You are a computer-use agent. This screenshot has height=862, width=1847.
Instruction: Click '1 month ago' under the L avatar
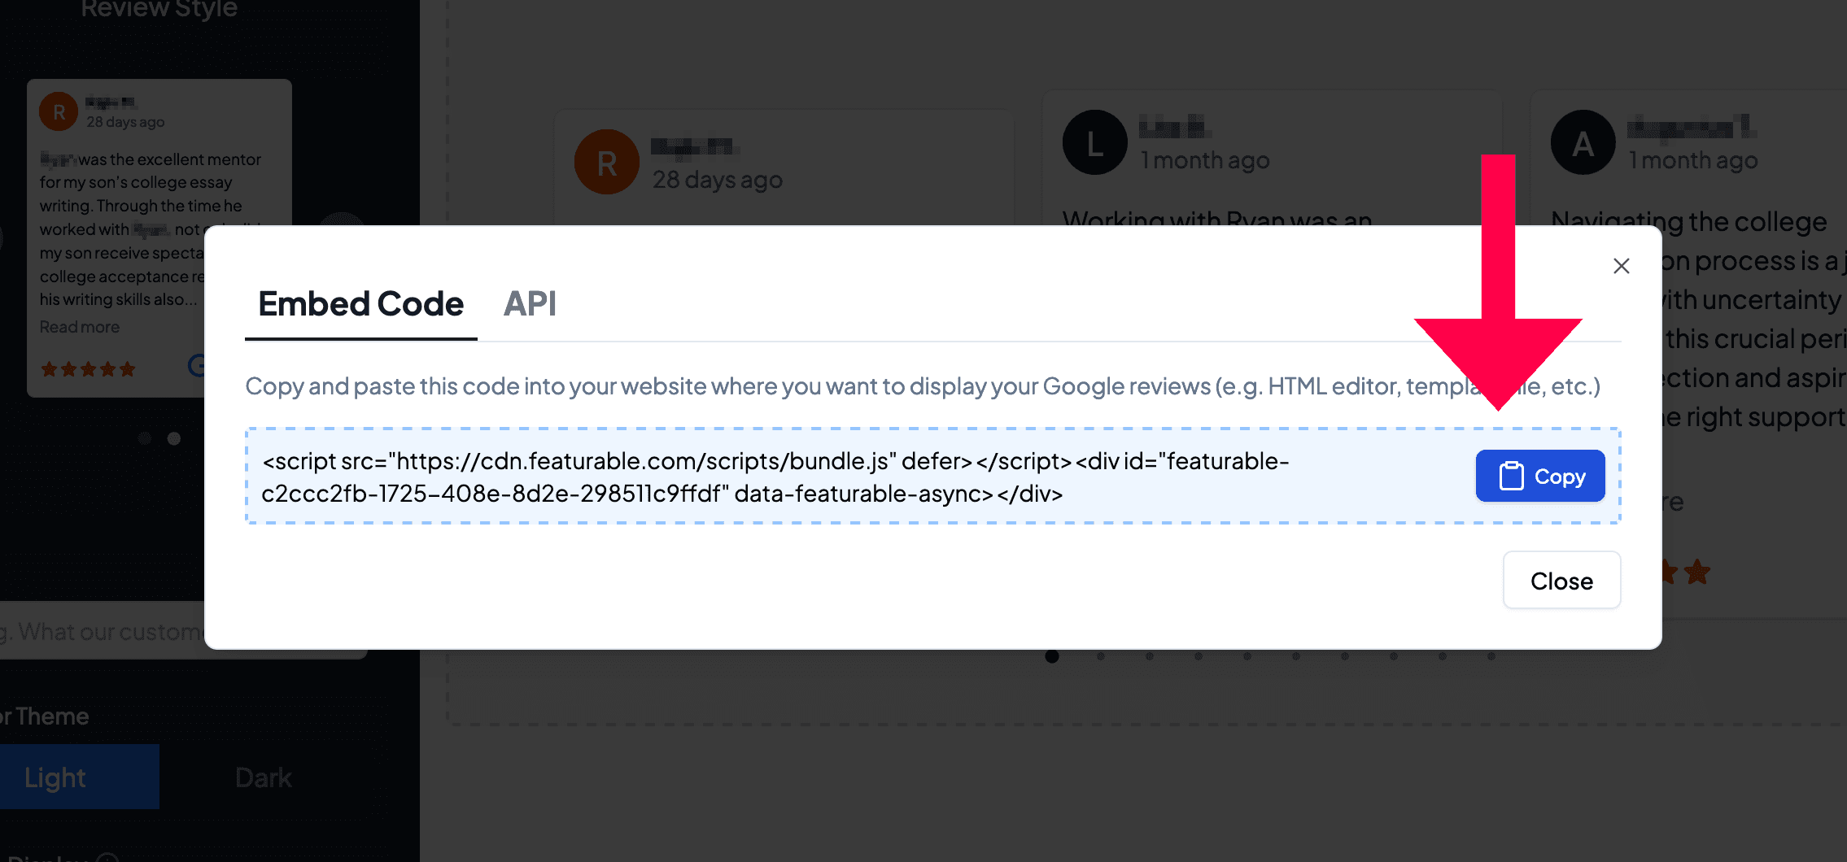1204,161
